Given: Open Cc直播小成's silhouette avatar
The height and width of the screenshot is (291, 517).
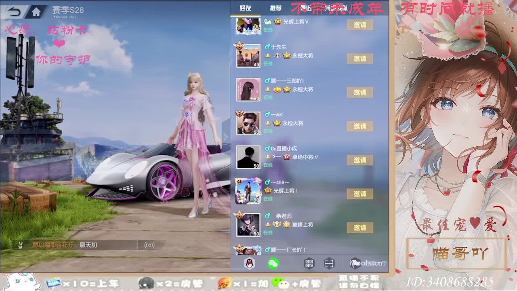Looking at the screenshot, I should 248,157.
